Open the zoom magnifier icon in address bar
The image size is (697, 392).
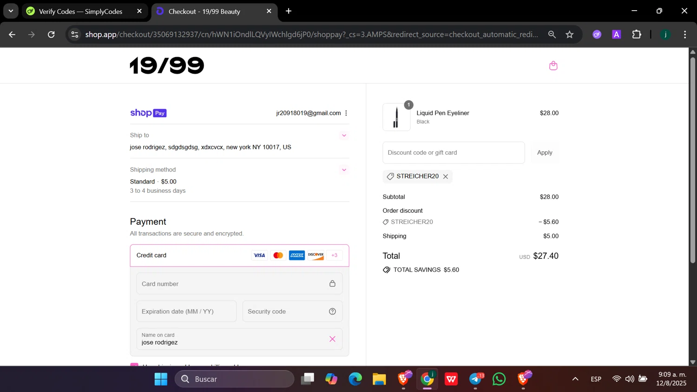pos(552,34)
